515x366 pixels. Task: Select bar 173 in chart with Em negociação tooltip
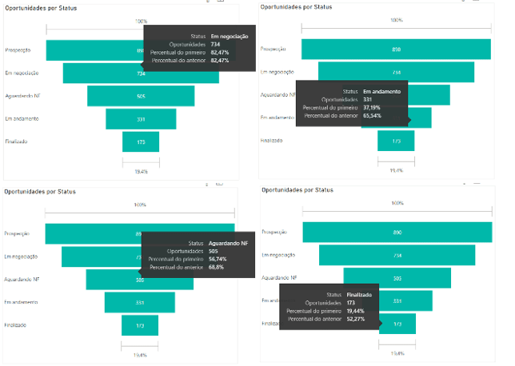pos(141,141)
